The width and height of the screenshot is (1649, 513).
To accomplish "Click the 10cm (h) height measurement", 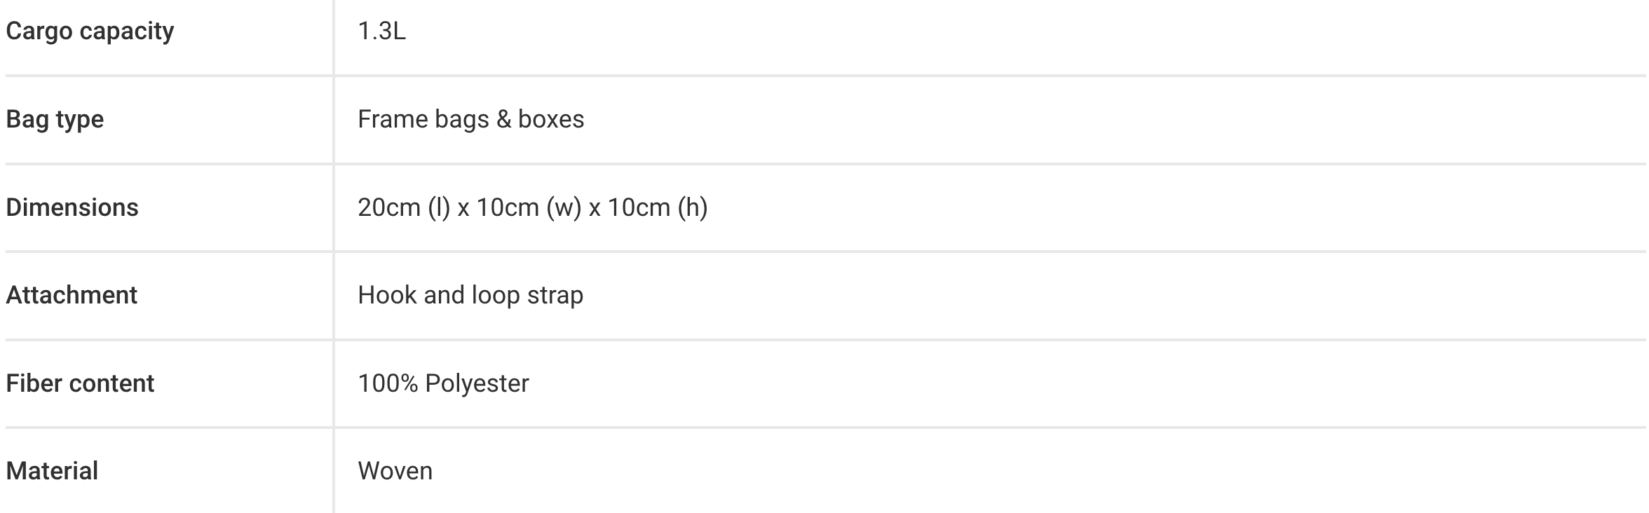I will click(658, 208).
